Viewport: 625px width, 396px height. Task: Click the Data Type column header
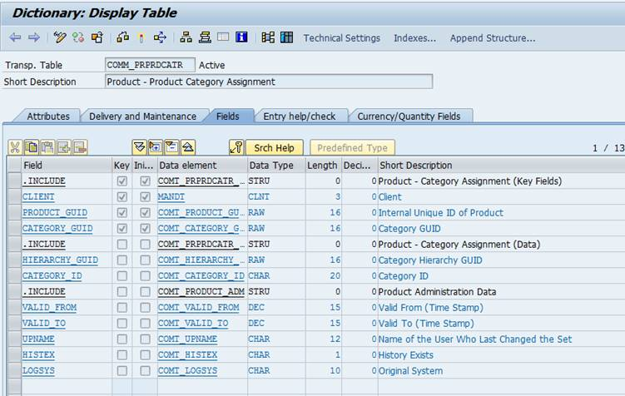point(276,166)
